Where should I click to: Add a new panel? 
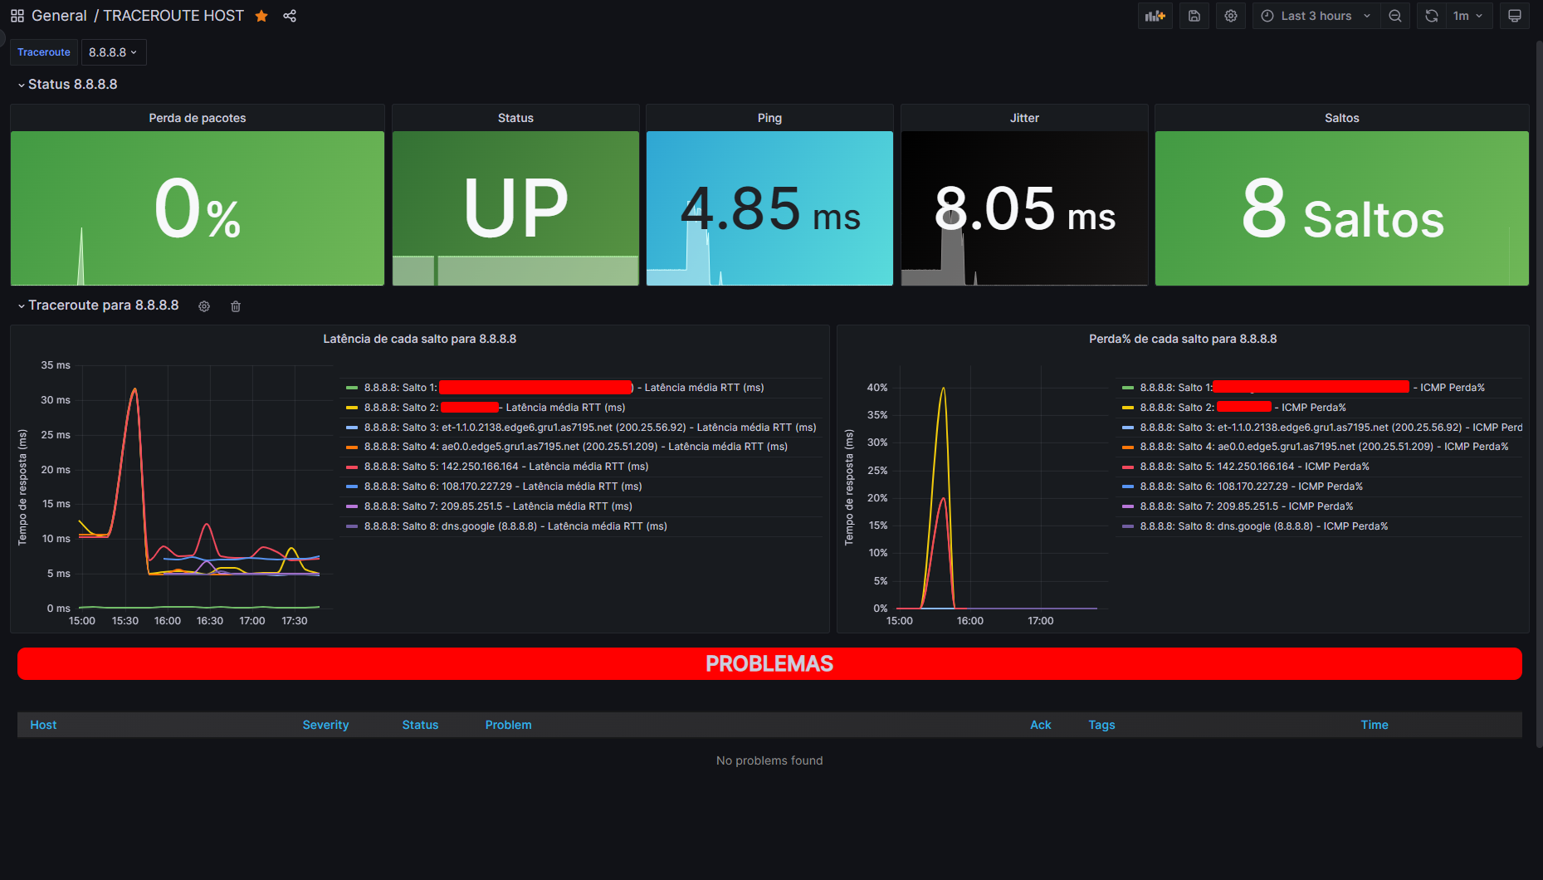click(1155, 16)
